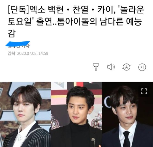The height and width of the screenshot is (147, 153).
Task: Tap the speaker icon to hear the article
Action: pyautogui.click(x=111, y=67)
